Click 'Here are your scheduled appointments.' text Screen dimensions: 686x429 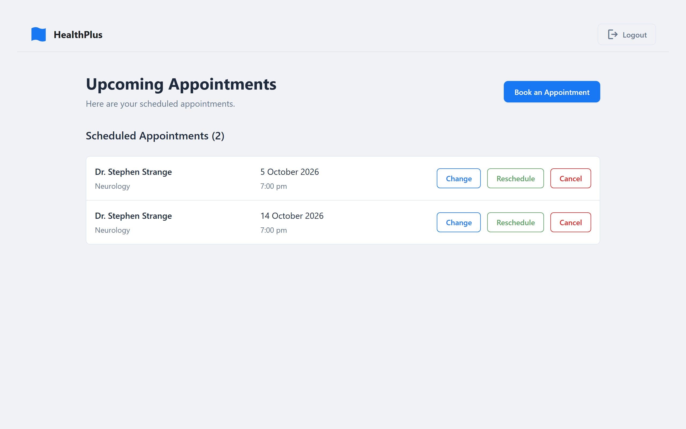click(161, 104)
